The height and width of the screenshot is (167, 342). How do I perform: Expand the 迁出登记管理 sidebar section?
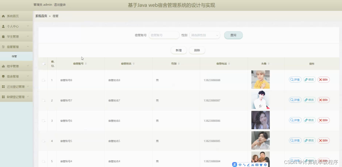[16, 86]
